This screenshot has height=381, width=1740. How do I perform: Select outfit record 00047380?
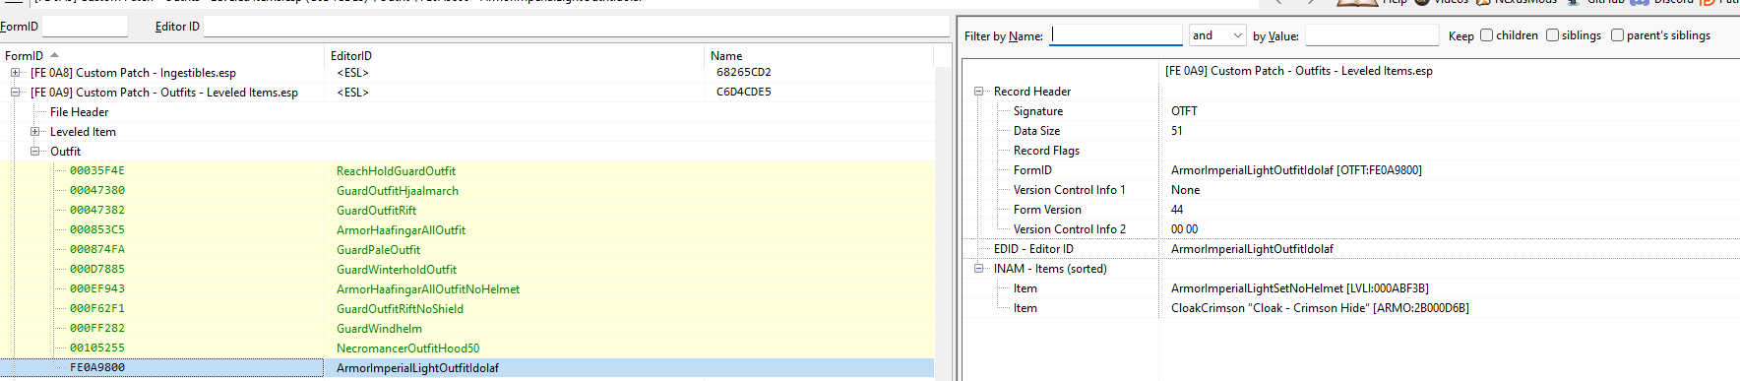[x=97, y=191]
